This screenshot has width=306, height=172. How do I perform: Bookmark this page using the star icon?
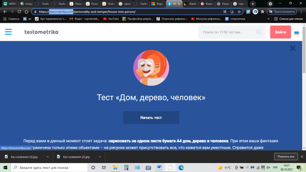(239, 12)
